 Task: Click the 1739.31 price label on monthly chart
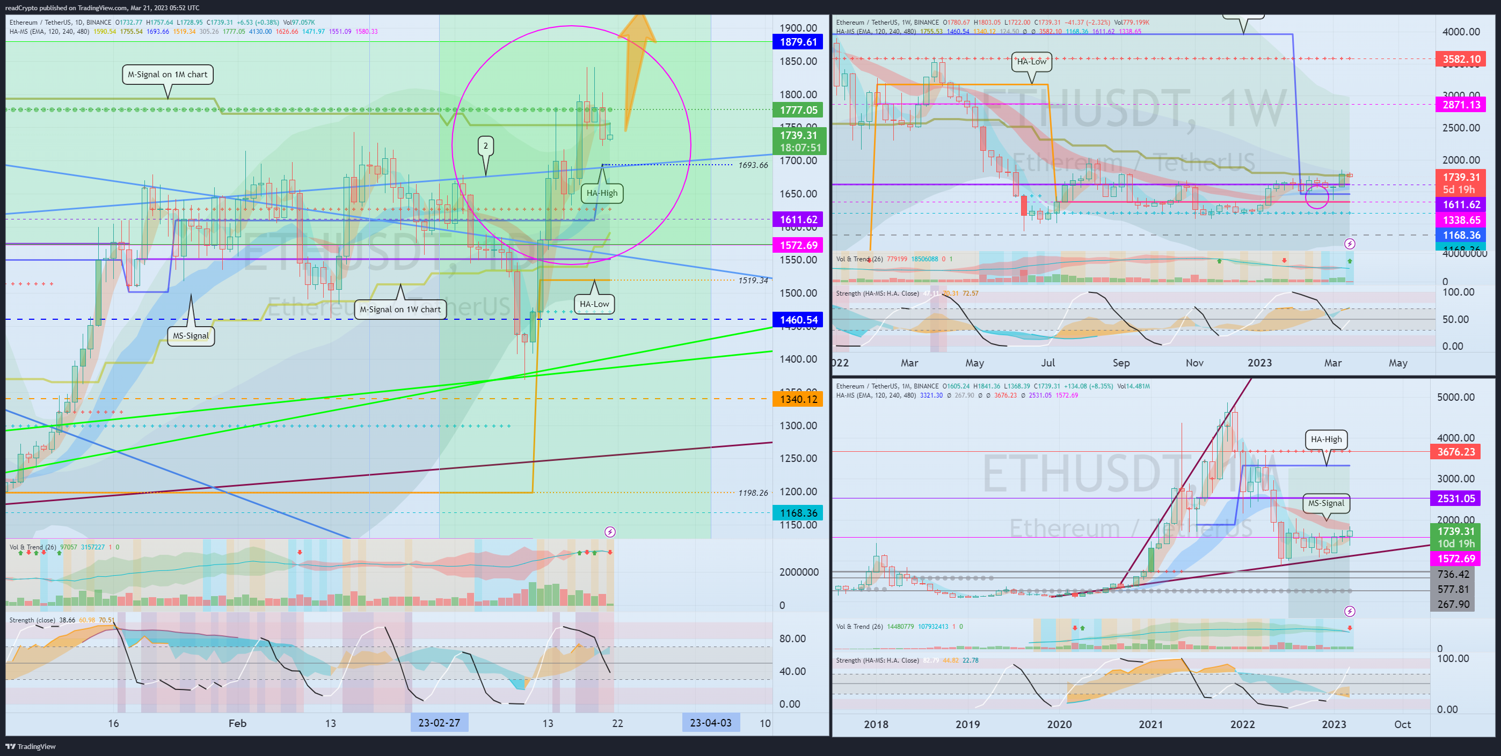[1455, 537]
